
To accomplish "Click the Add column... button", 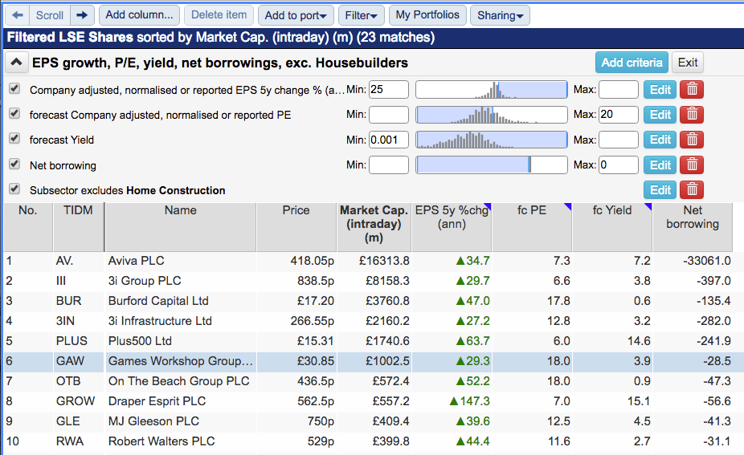I will pyautogui.click(x=140, y=15).
